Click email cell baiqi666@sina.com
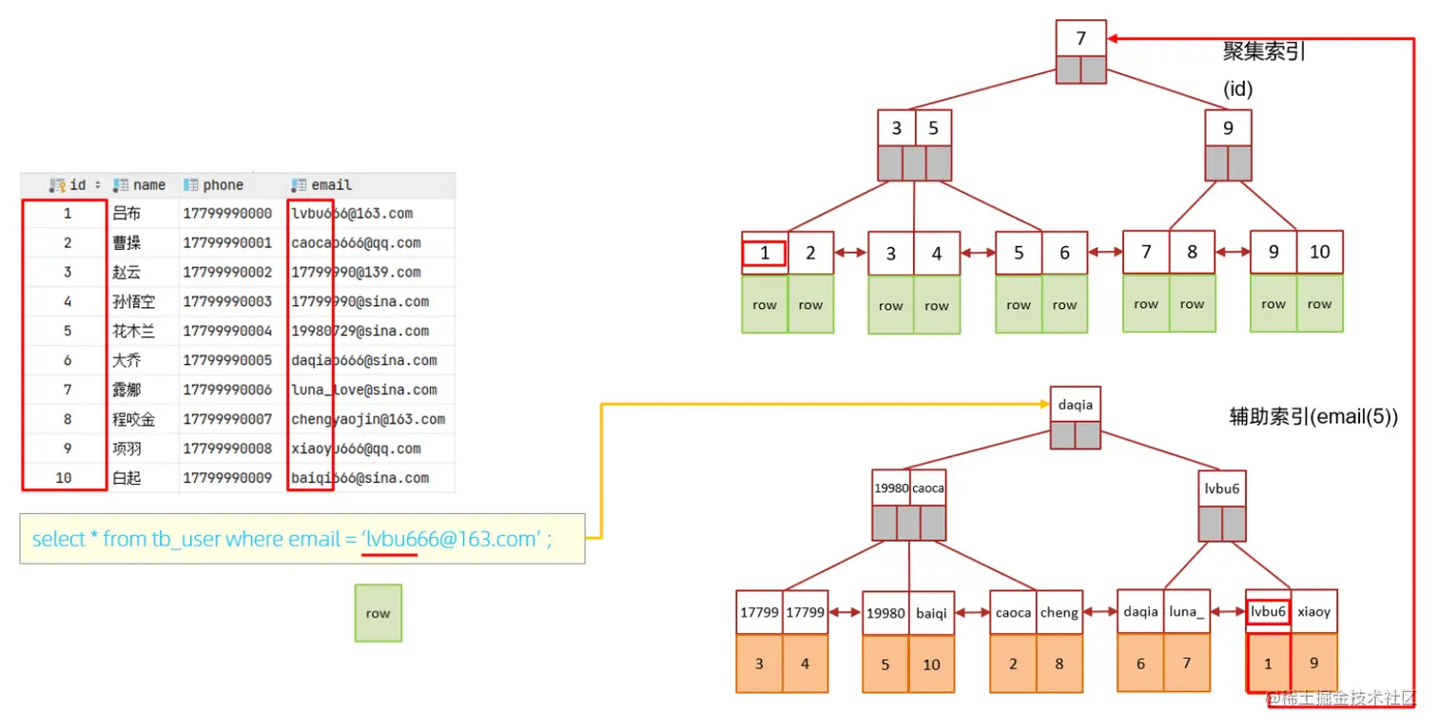 point(359,479)
